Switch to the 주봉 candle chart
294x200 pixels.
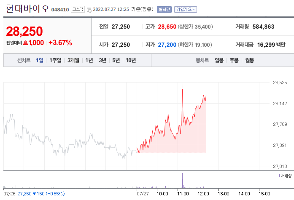tap(234, 60)
